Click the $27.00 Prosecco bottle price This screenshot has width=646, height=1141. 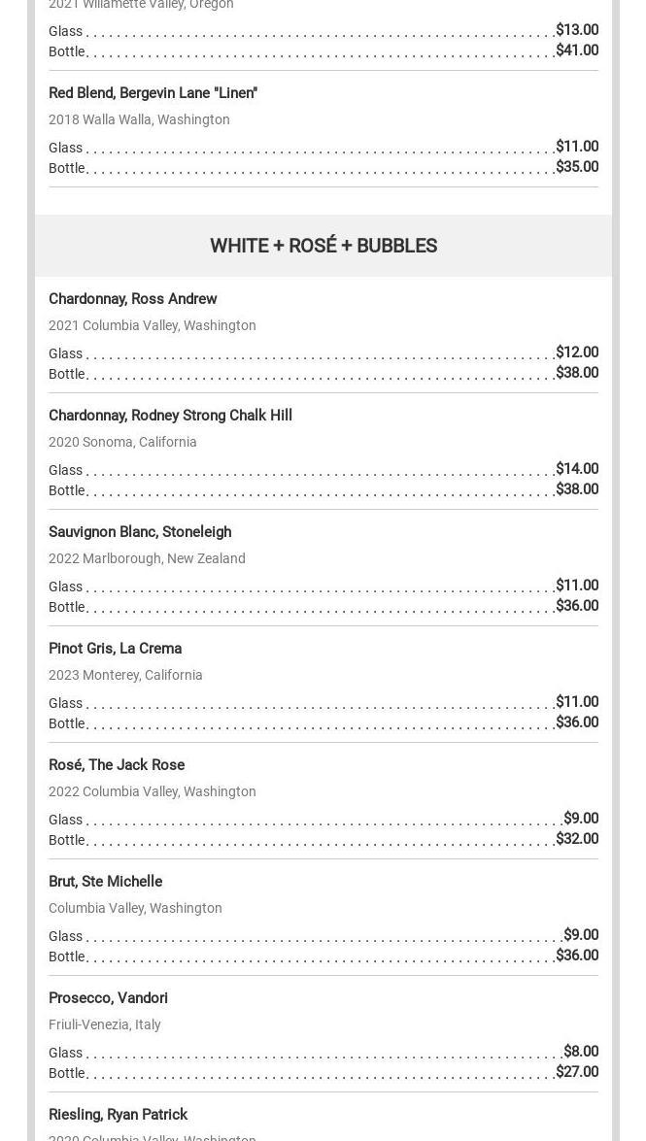tap(576, 1072)
